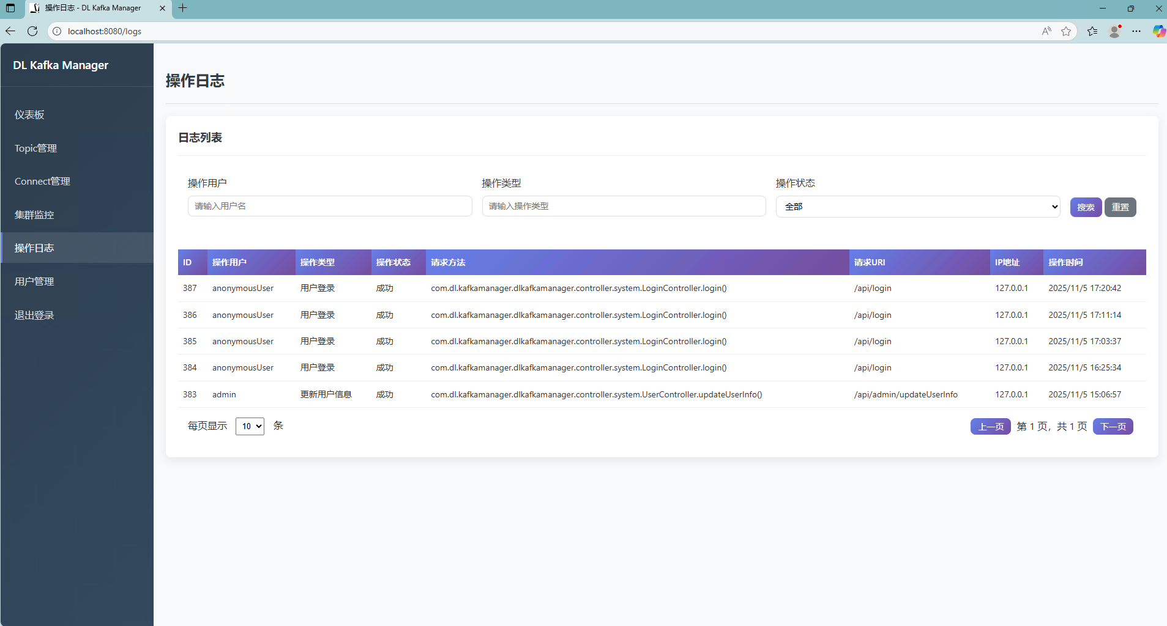This screenshot has width=1167, height=626.
Task: Select 操作日志 in the sidebar
Action: 77,248
